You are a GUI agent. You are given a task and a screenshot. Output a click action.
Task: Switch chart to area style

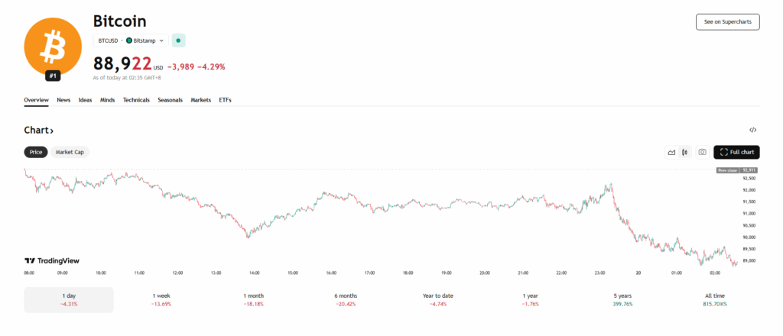tap(671, 152)
